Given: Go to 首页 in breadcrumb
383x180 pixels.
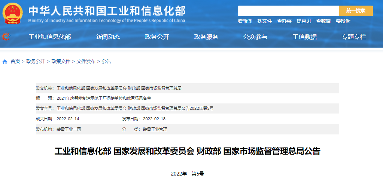Looking at the screenshot, I should (15, 61).
